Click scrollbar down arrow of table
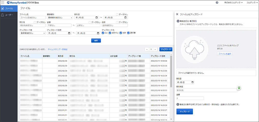 [171, 119]
